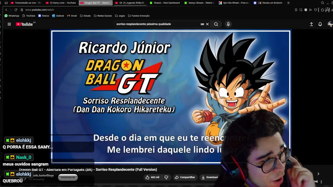Click the video title Sorriso Resplandecente (Full Version)
This screenshot has width=333, height=187.
88,170
